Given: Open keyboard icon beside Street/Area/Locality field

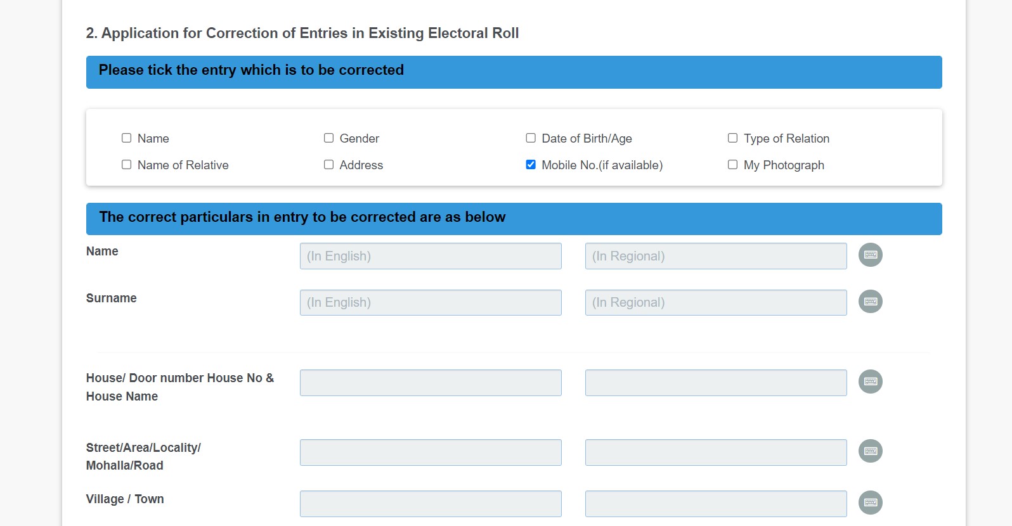Looking at the screenshot, I should coord(870,451).
